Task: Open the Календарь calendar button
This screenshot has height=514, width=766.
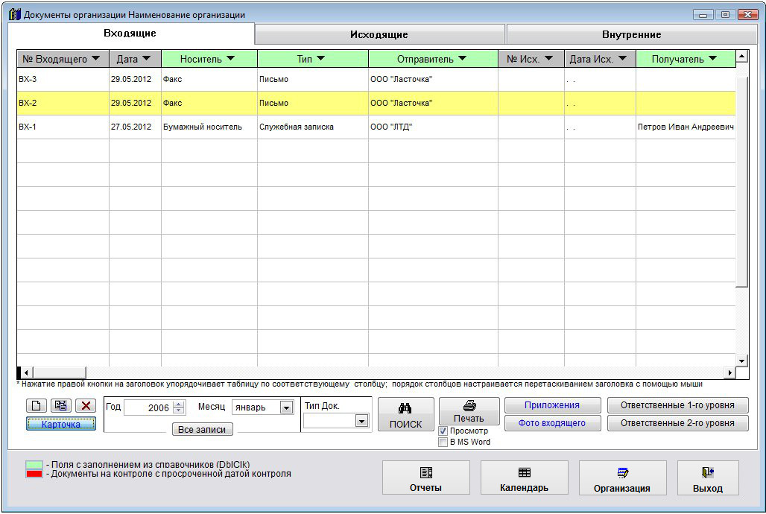Action: pyautogui.click(x=524, y=477)
